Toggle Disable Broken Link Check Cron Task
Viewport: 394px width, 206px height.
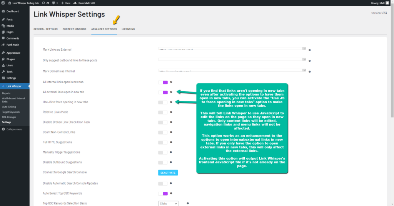[163, 122]
